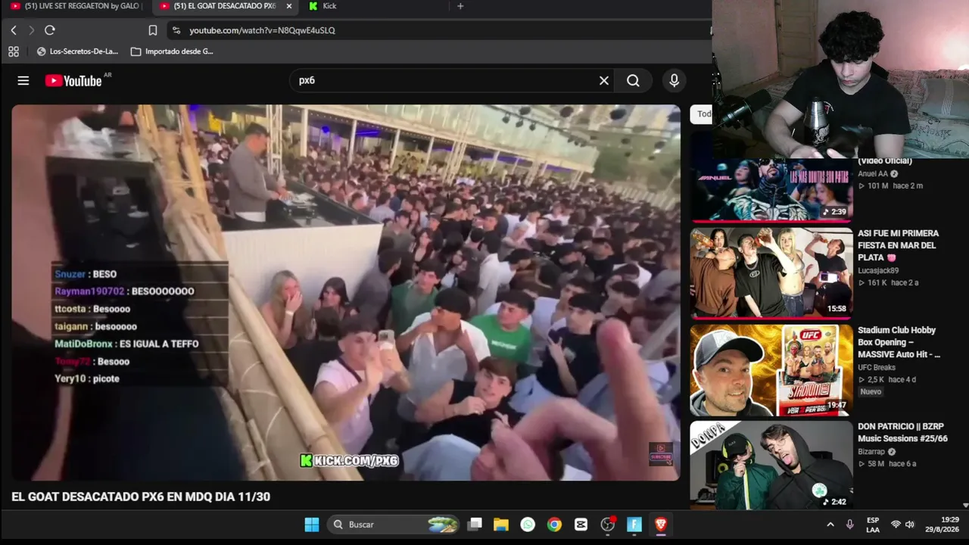Open the OBS Studio taskbar icon

point(608,525)
